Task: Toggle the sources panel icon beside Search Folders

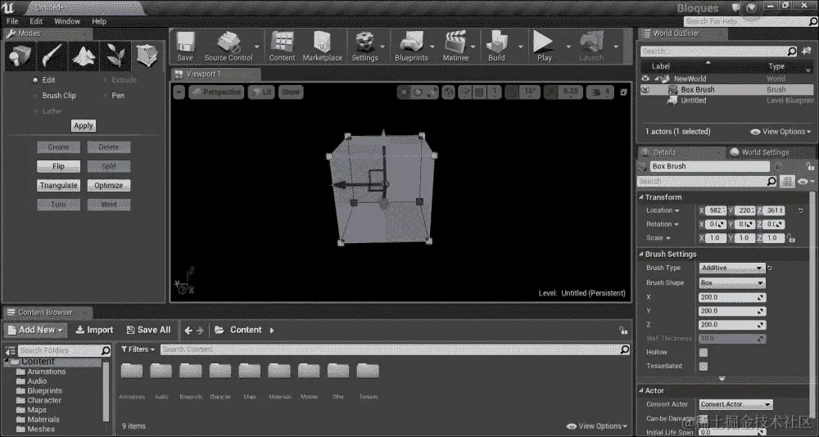Action: (x=10, y=350)
